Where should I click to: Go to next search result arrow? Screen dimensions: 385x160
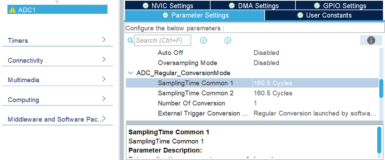[228, 40]
